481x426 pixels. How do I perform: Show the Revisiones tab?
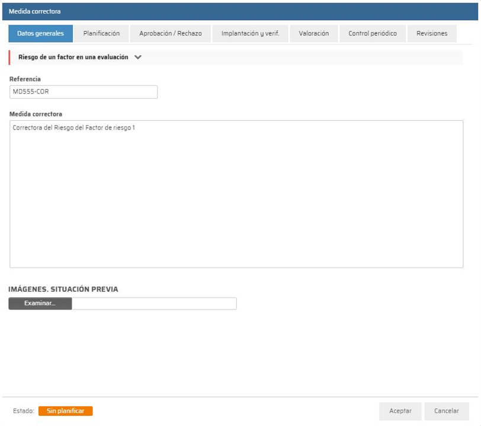click(432, 34)
